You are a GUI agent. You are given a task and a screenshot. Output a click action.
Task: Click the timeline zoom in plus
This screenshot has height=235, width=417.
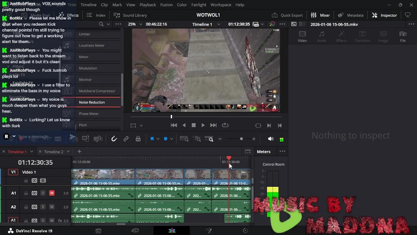pyautogui.click(x=254, y=139)
